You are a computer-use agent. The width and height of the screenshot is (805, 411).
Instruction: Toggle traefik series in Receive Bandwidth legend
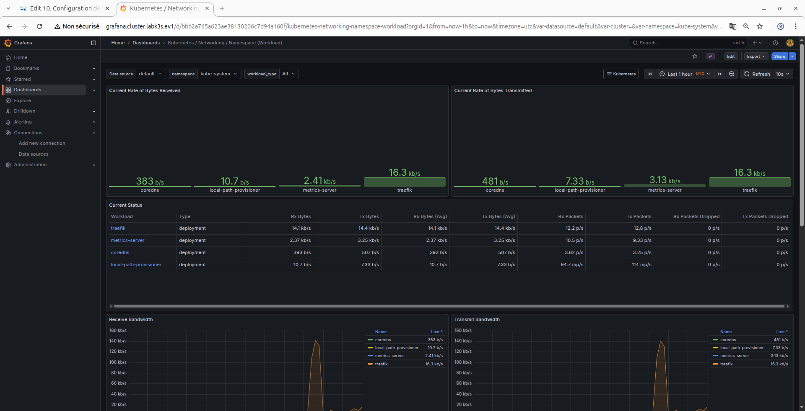click(381, 364)
